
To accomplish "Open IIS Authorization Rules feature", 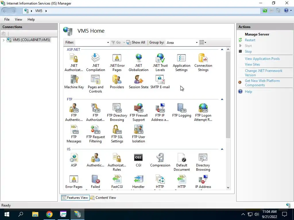I will (x=117, y=162).
